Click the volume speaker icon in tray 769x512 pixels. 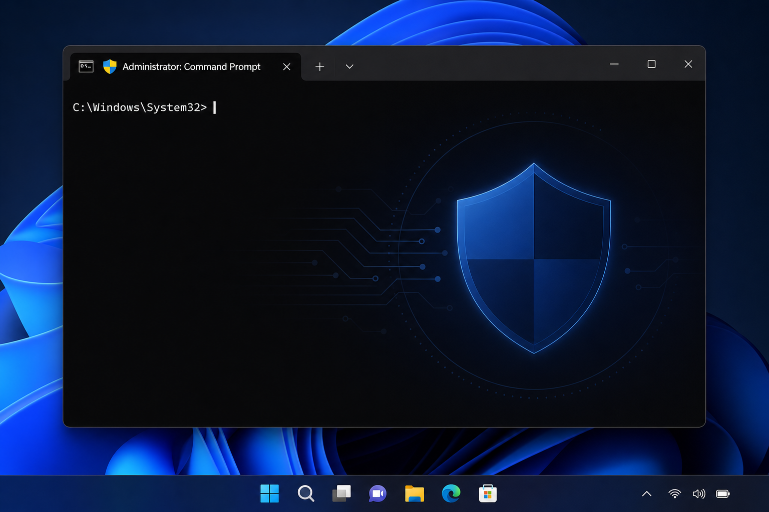(699, 494)
